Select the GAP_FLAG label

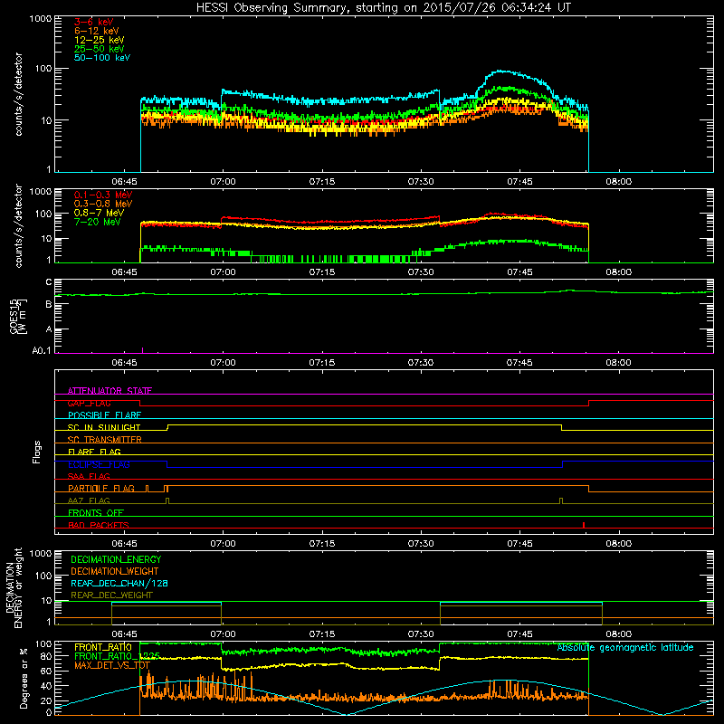(90, 403)
